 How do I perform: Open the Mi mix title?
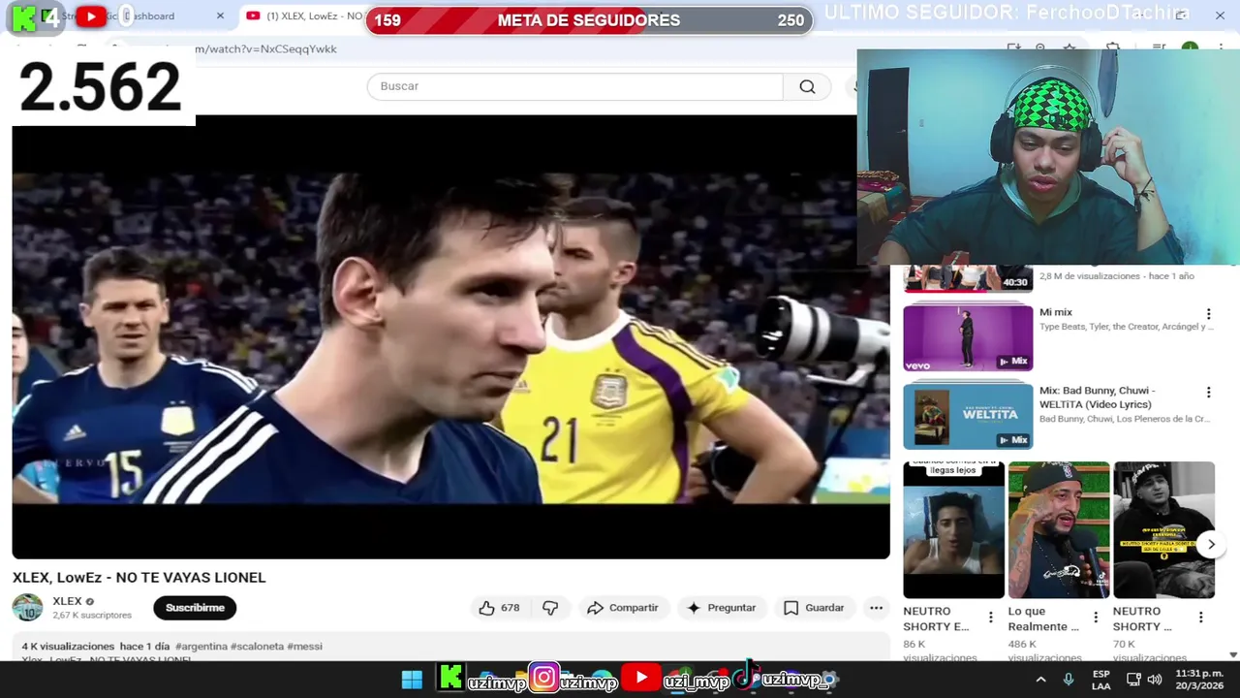tap(1056, 312)
